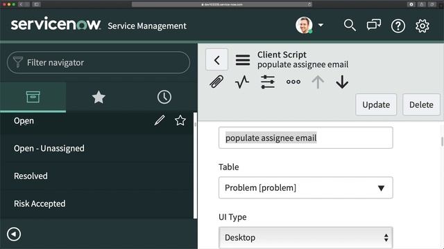Go back using the form back button
The image size is (444, 249).
coord(216,59)
